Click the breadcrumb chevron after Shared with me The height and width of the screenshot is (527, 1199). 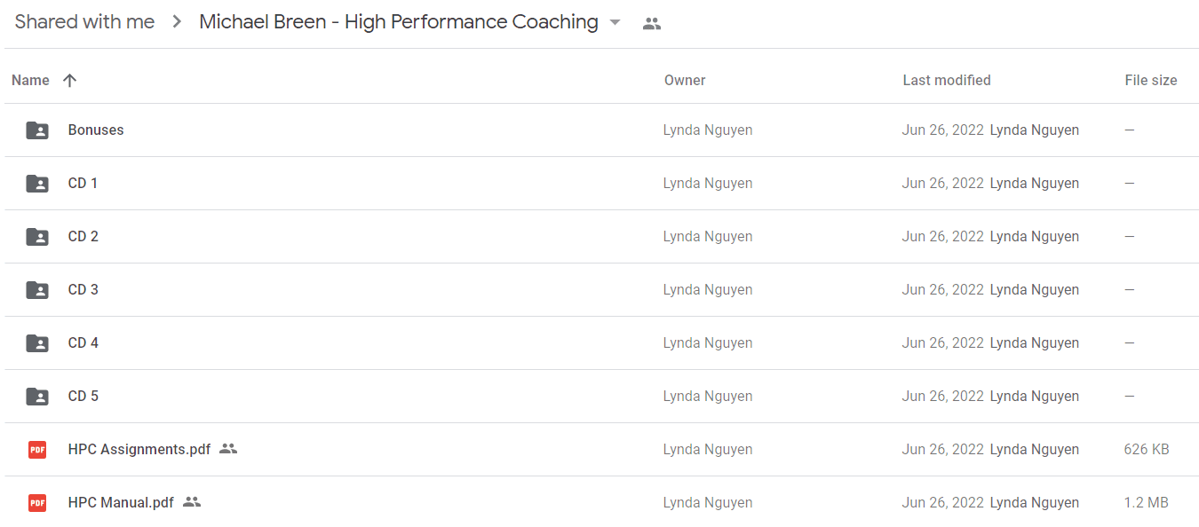(178, 22)
